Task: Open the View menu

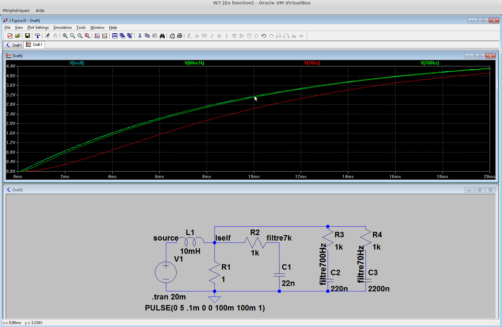Action: click(x=19, y=28)
